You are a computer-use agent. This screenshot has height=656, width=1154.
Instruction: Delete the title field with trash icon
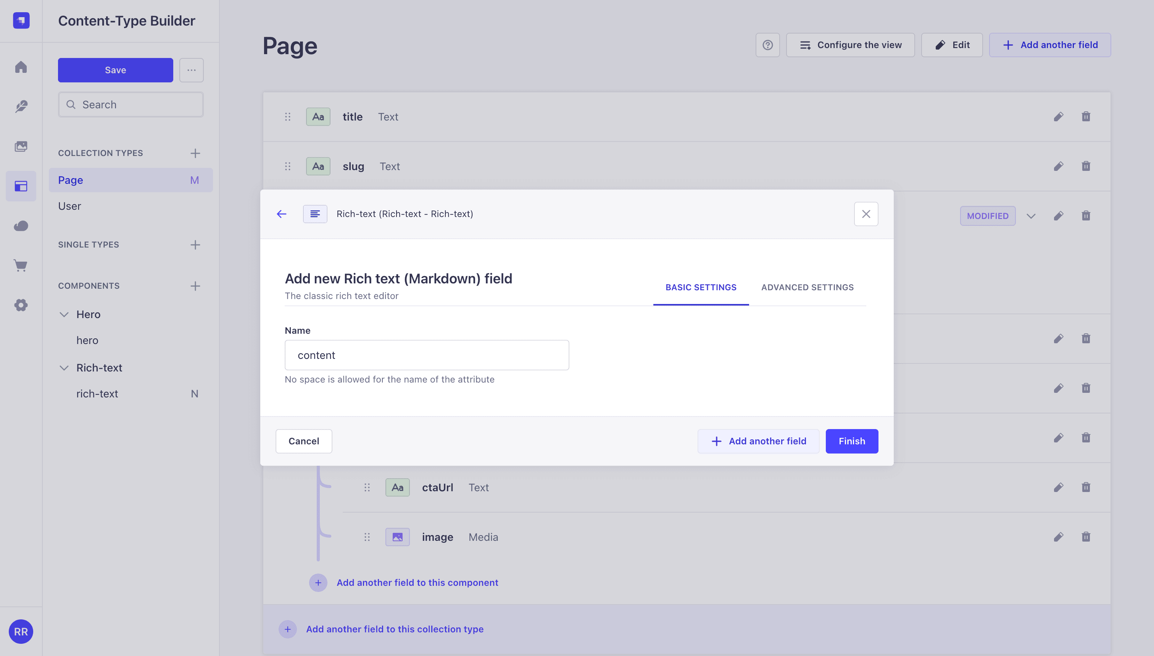click(1086, 117)
